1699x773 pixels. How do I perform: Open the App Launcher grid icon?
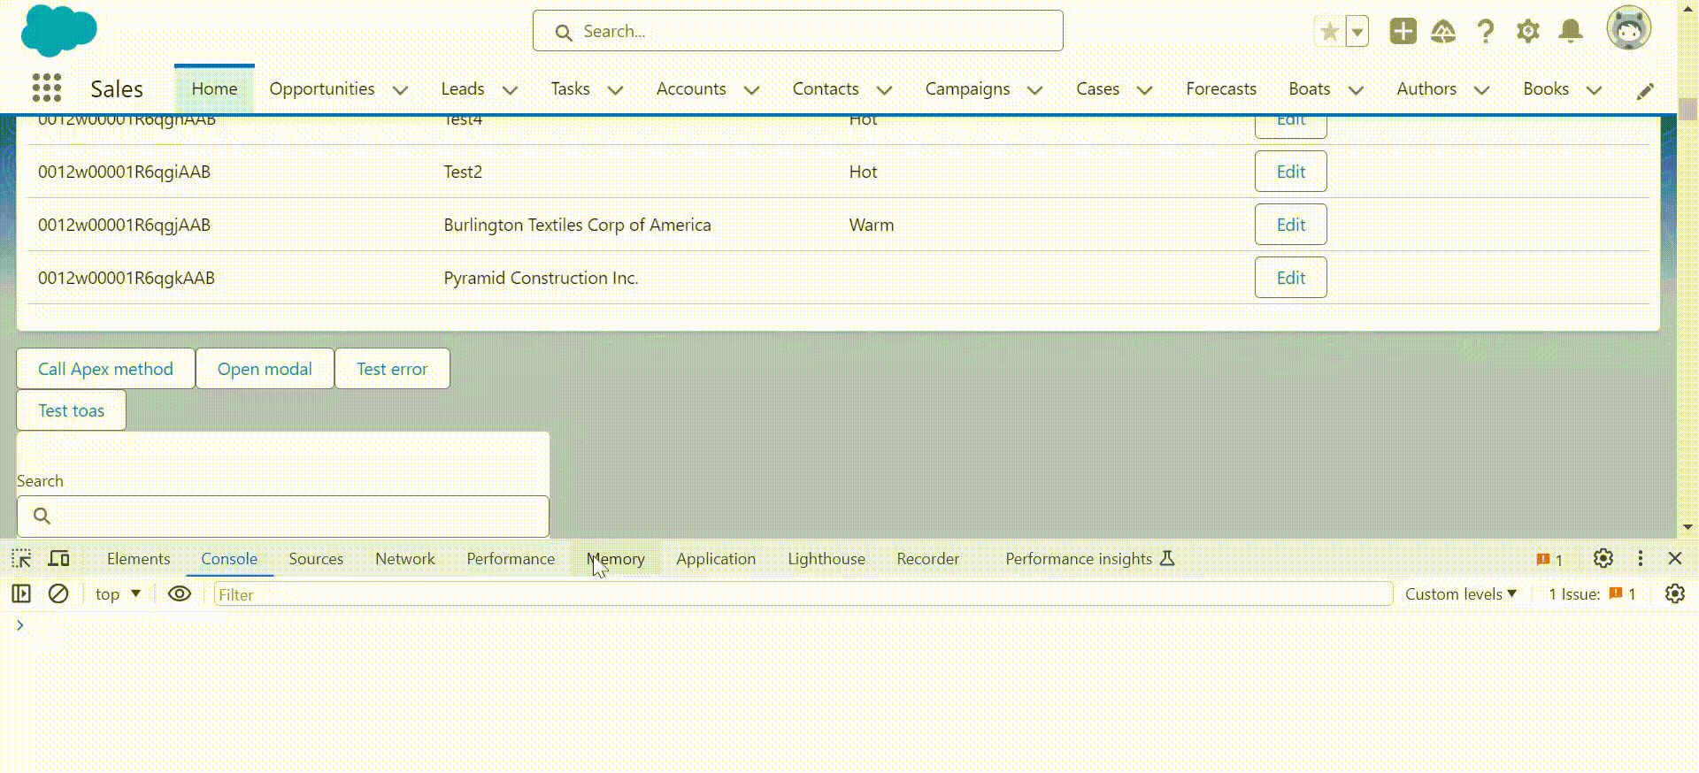[47, 88]
